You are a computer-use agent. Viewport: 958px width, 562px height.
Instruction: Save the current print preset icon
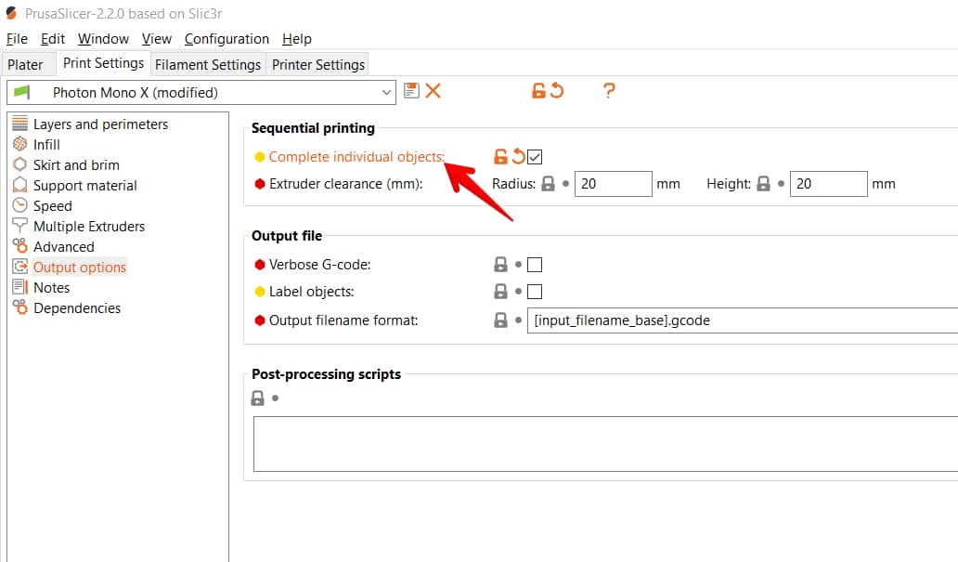(x=411, y=91)
